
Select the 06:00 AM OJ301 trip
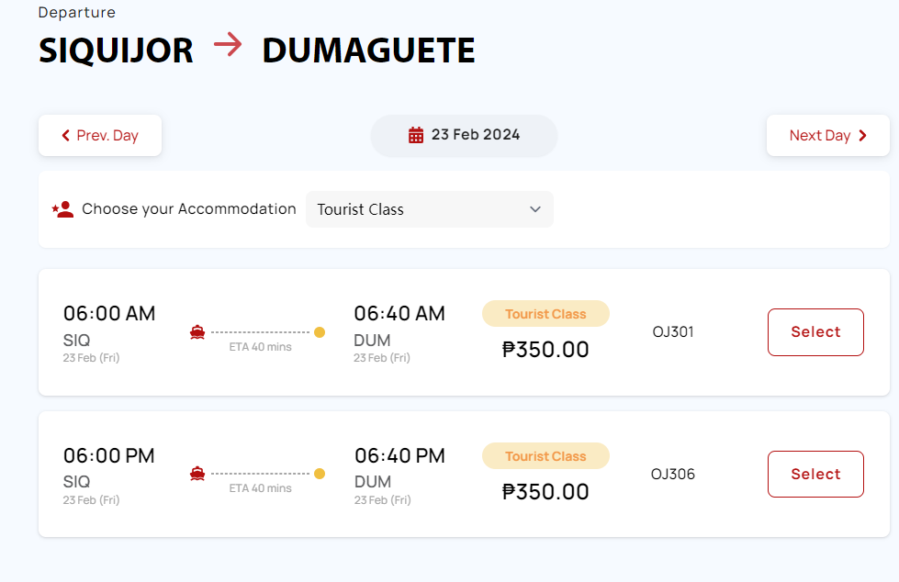[x=815, y=332]
